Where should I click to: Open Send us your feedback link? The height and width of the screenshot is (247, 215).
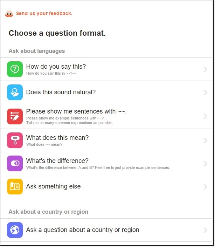[44, 13]
